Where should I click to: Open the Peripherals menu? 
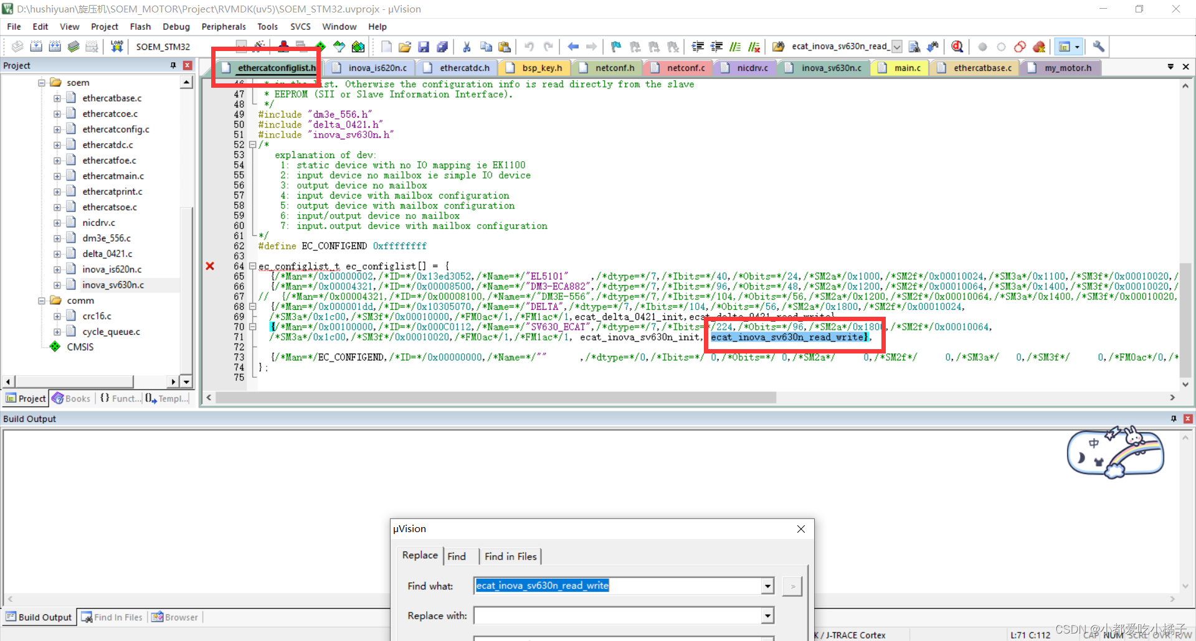point(223,26)
